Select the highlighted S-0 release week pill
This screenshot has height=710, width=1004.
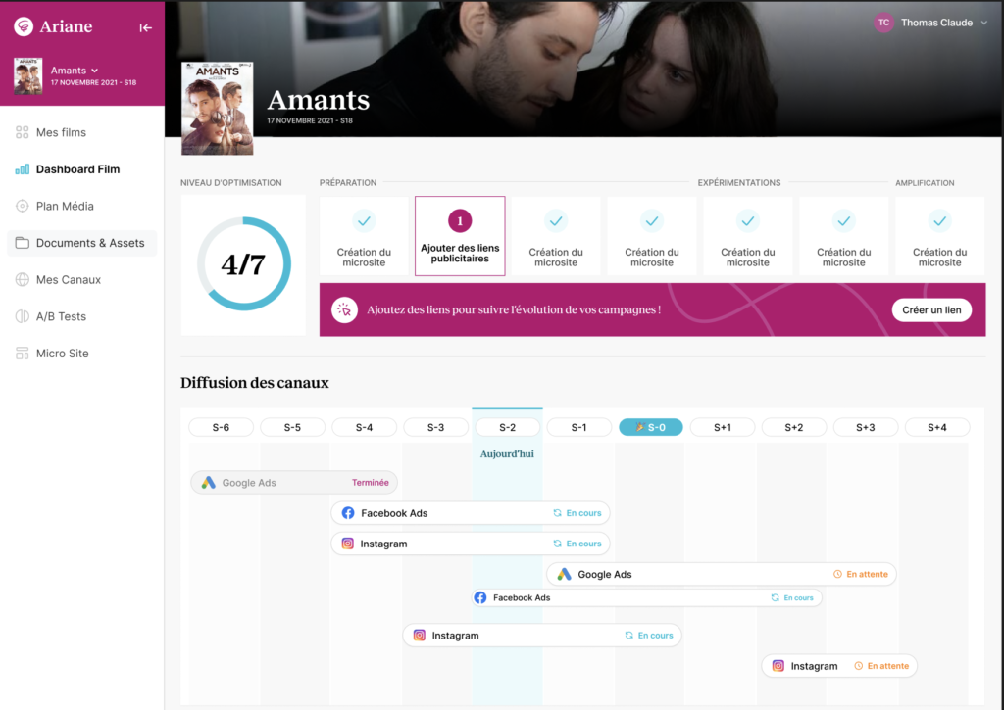[651, 427]
